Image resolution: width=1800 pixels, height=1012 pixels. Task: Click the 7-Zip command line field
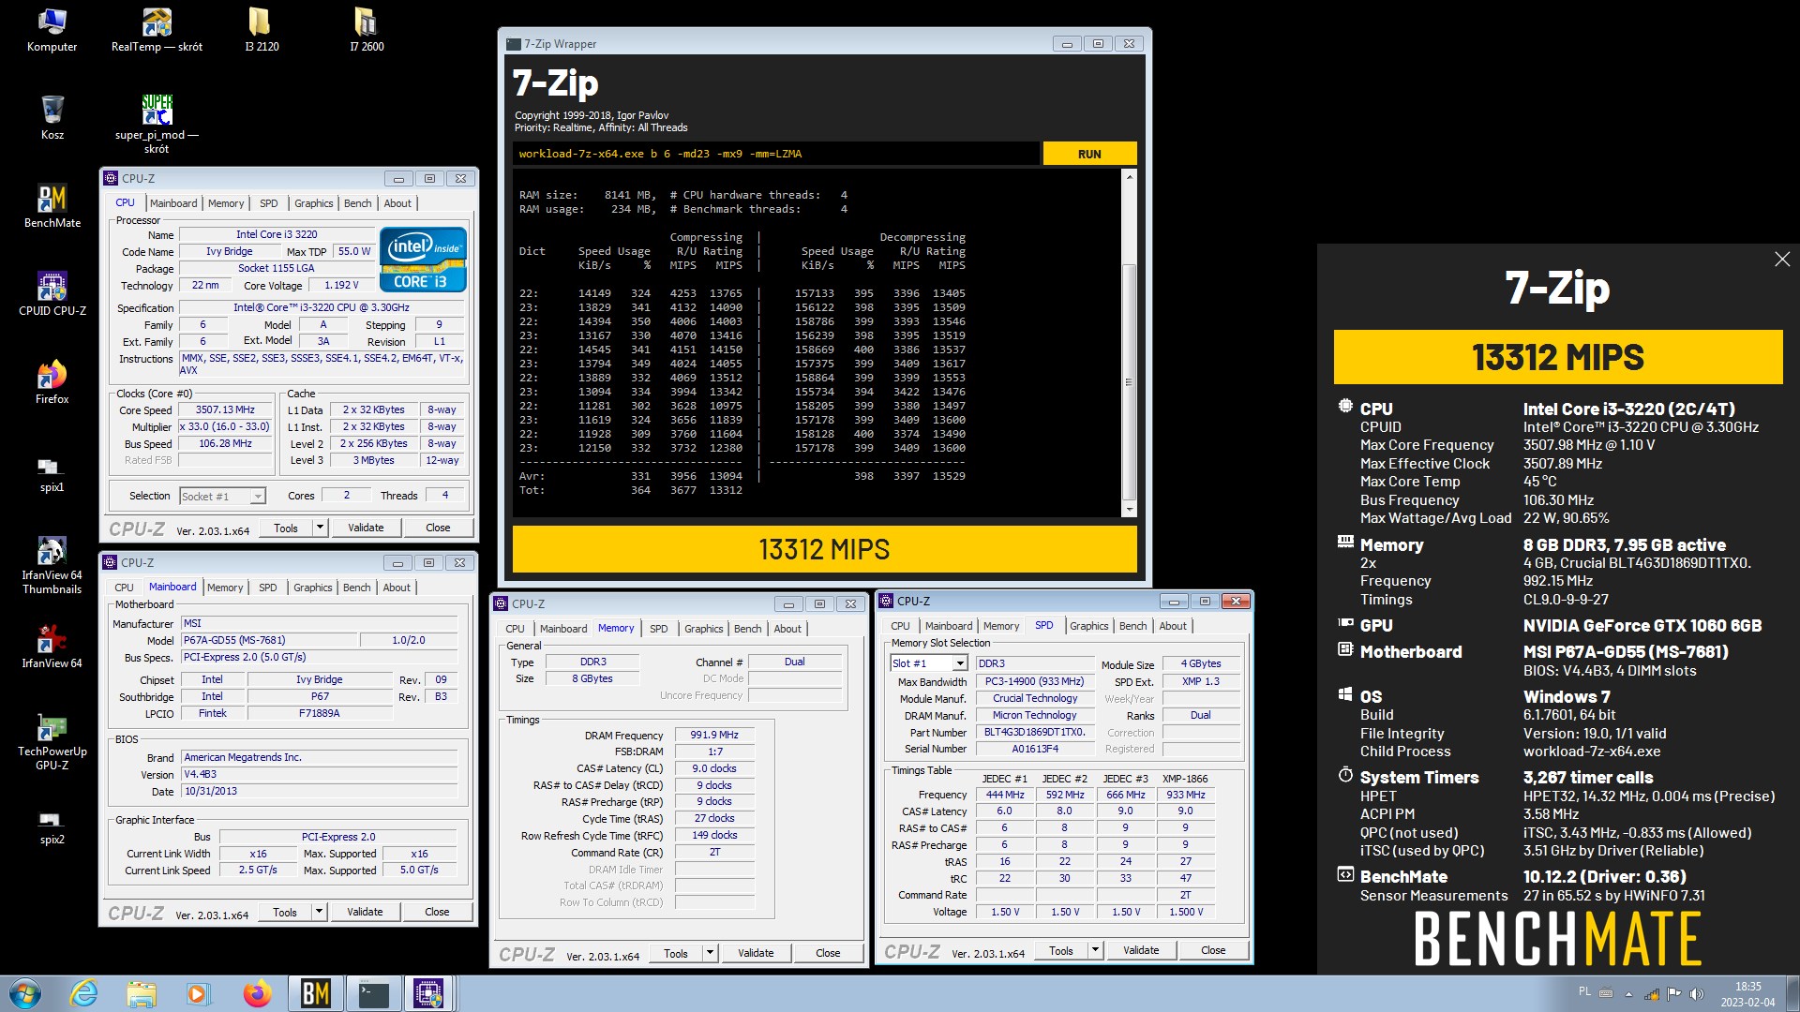coord(775,154)
